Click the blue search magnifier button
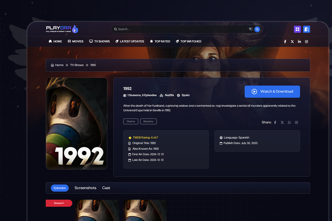 pyautogui.click(x=257, y=29)
